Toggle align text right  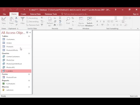coord(121,25)
